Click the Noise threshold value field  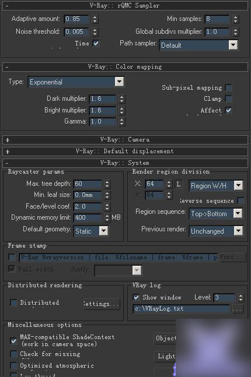pos(76,31)
